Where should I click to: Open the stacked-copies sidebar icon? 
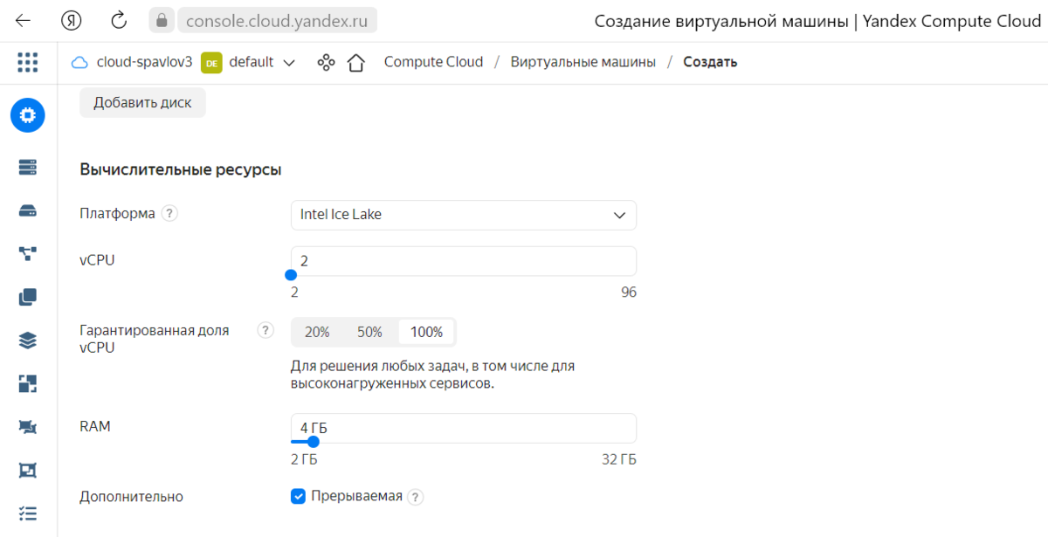click(28, 297)
